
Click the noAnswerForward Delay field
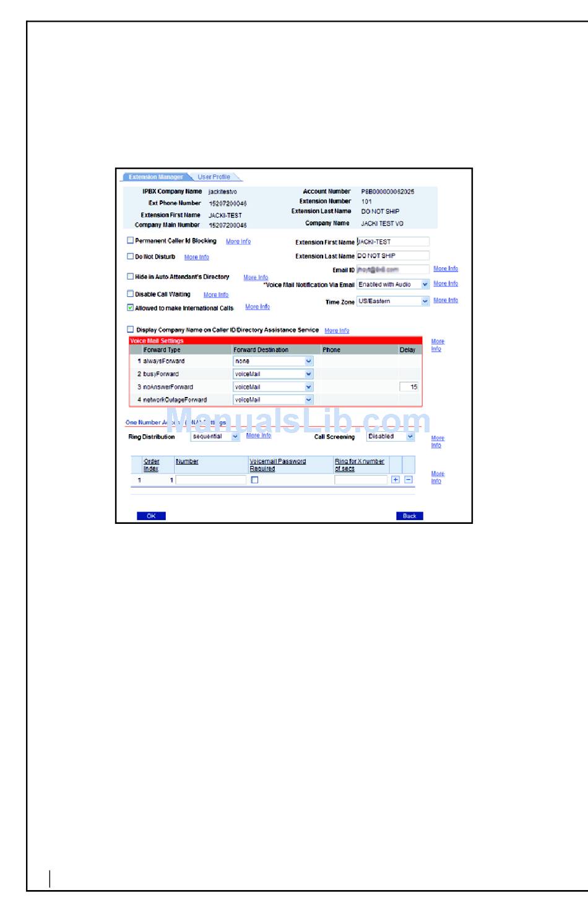pos(409,387)
